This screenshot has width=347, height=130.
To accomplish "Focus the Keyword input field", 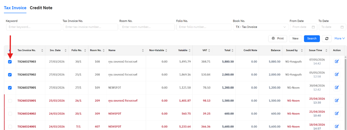I will pos(33,27).
